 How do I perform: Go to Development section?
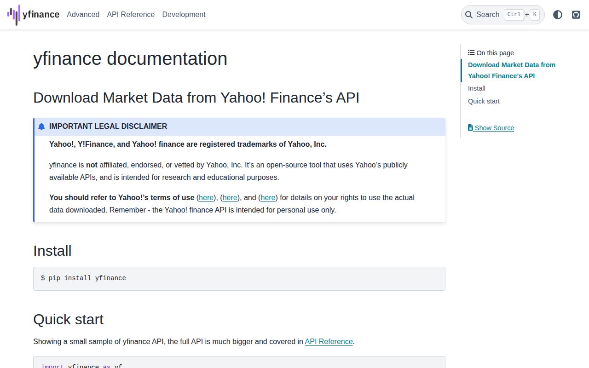coord(184,15)
